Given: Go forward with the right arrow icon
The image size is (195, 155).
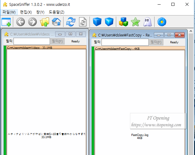Looking at the screenshot, I should 32,22.
